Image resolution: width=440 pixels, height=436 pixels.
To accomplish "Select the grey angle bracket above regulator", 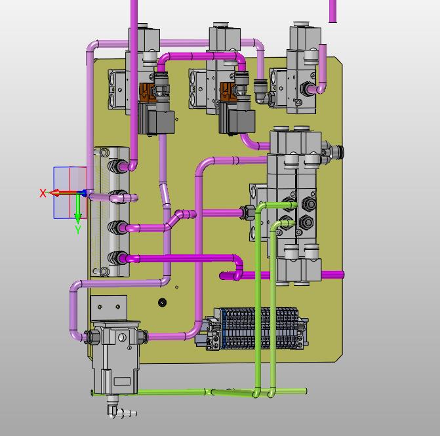I will pos(109,307).
